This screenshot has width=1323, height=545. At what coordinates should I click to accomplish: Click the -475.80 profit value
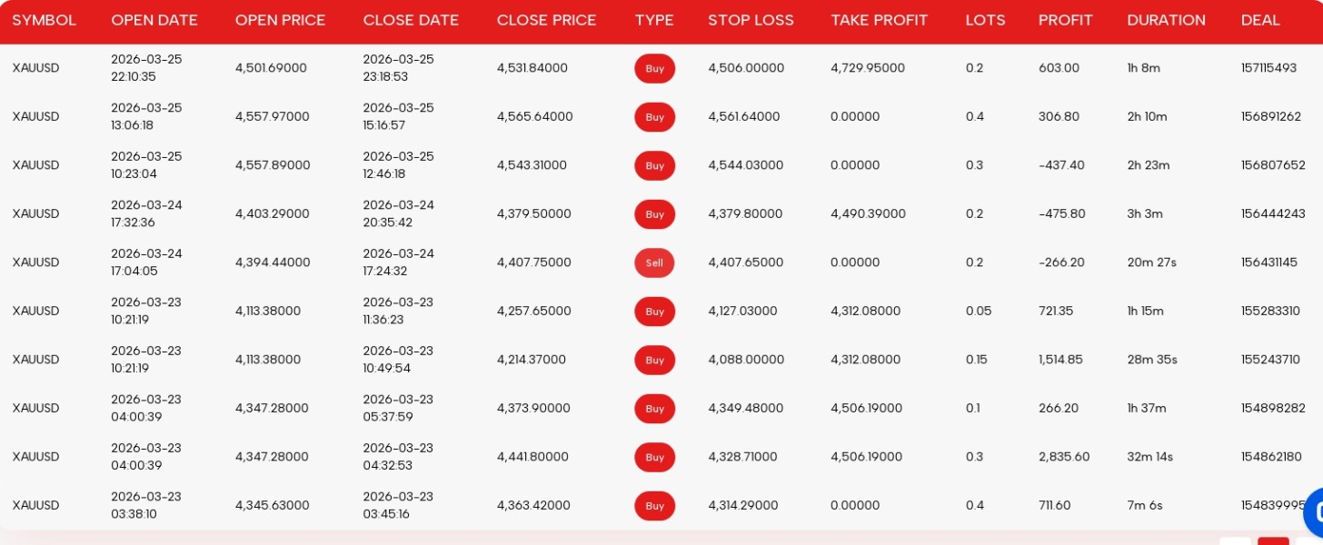tap(1061, 214)
